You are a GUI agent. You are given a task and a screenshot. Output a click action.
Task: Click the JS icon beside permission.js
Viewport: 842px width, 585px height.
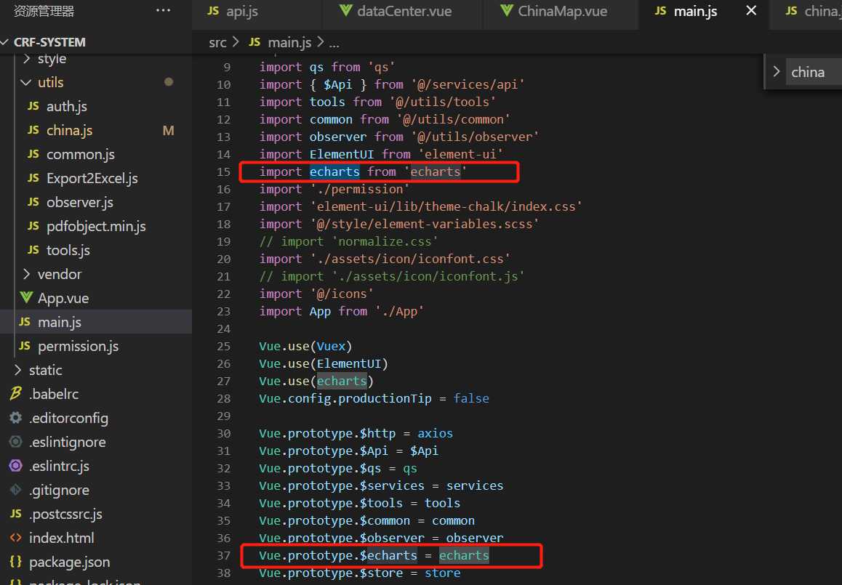click(x=25, y=346)
